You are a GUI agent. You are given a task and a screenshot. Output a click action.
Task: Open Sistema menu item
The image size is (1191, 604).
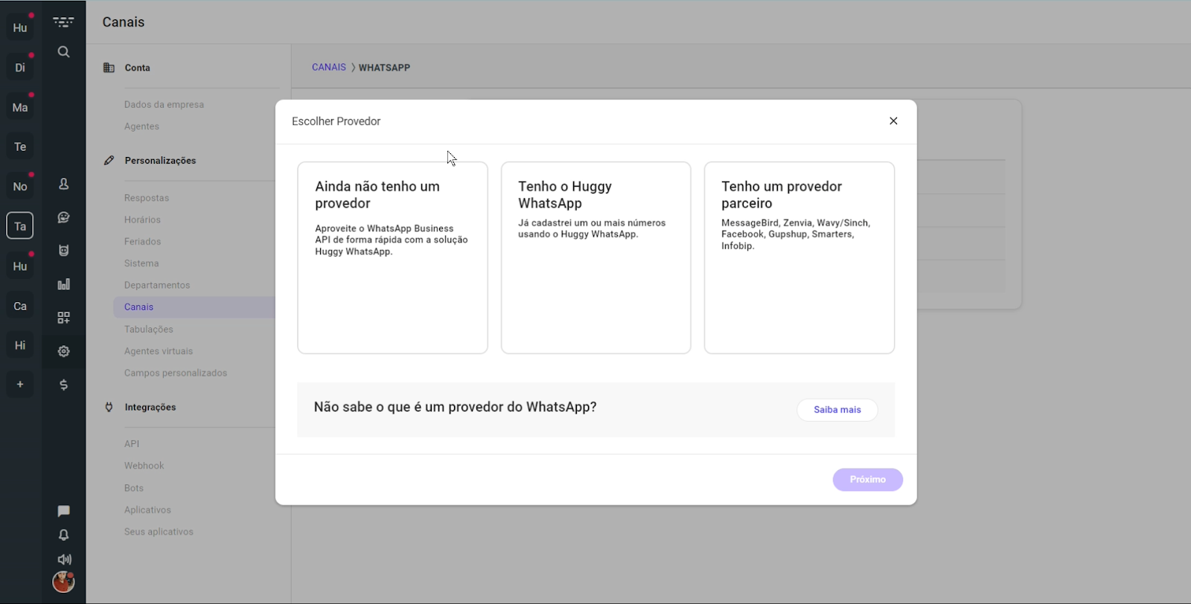[141, 263]
